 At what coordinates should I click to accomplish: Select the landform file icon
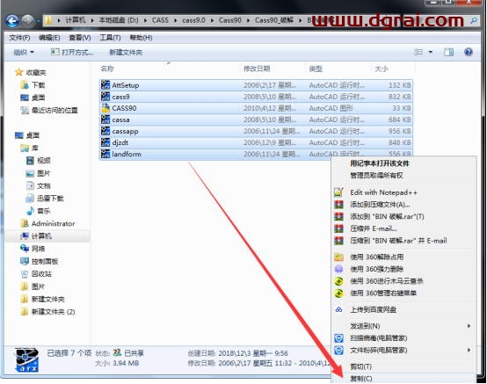pos(105,154)
